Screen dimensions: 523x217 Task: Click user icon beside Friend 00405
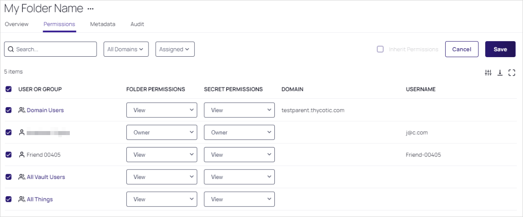point(21,155)
